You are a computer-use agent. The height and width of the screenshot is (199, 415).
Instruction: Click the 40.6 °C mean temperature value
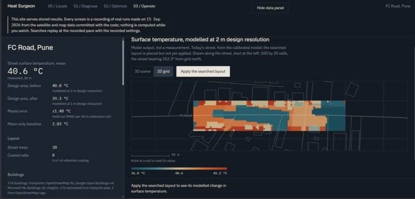coord(25,71)
